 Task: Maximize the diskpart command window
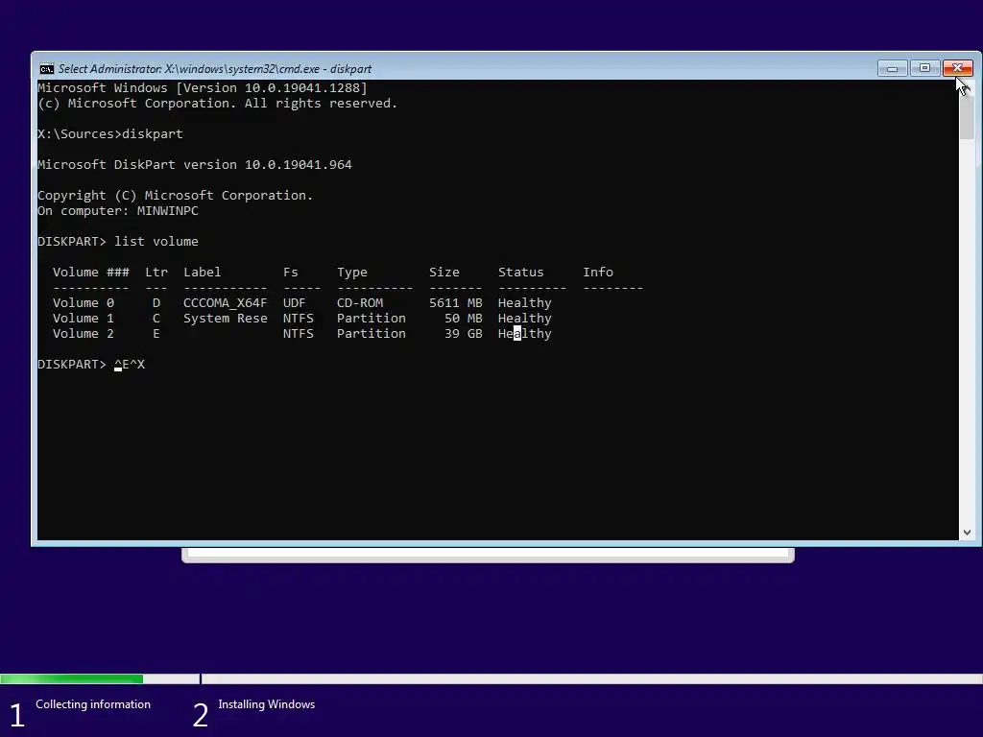(x=924, y=68)
